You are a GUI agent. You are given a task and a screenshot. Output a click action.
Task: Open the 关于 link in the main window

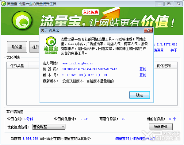click(x=174, y=50)
